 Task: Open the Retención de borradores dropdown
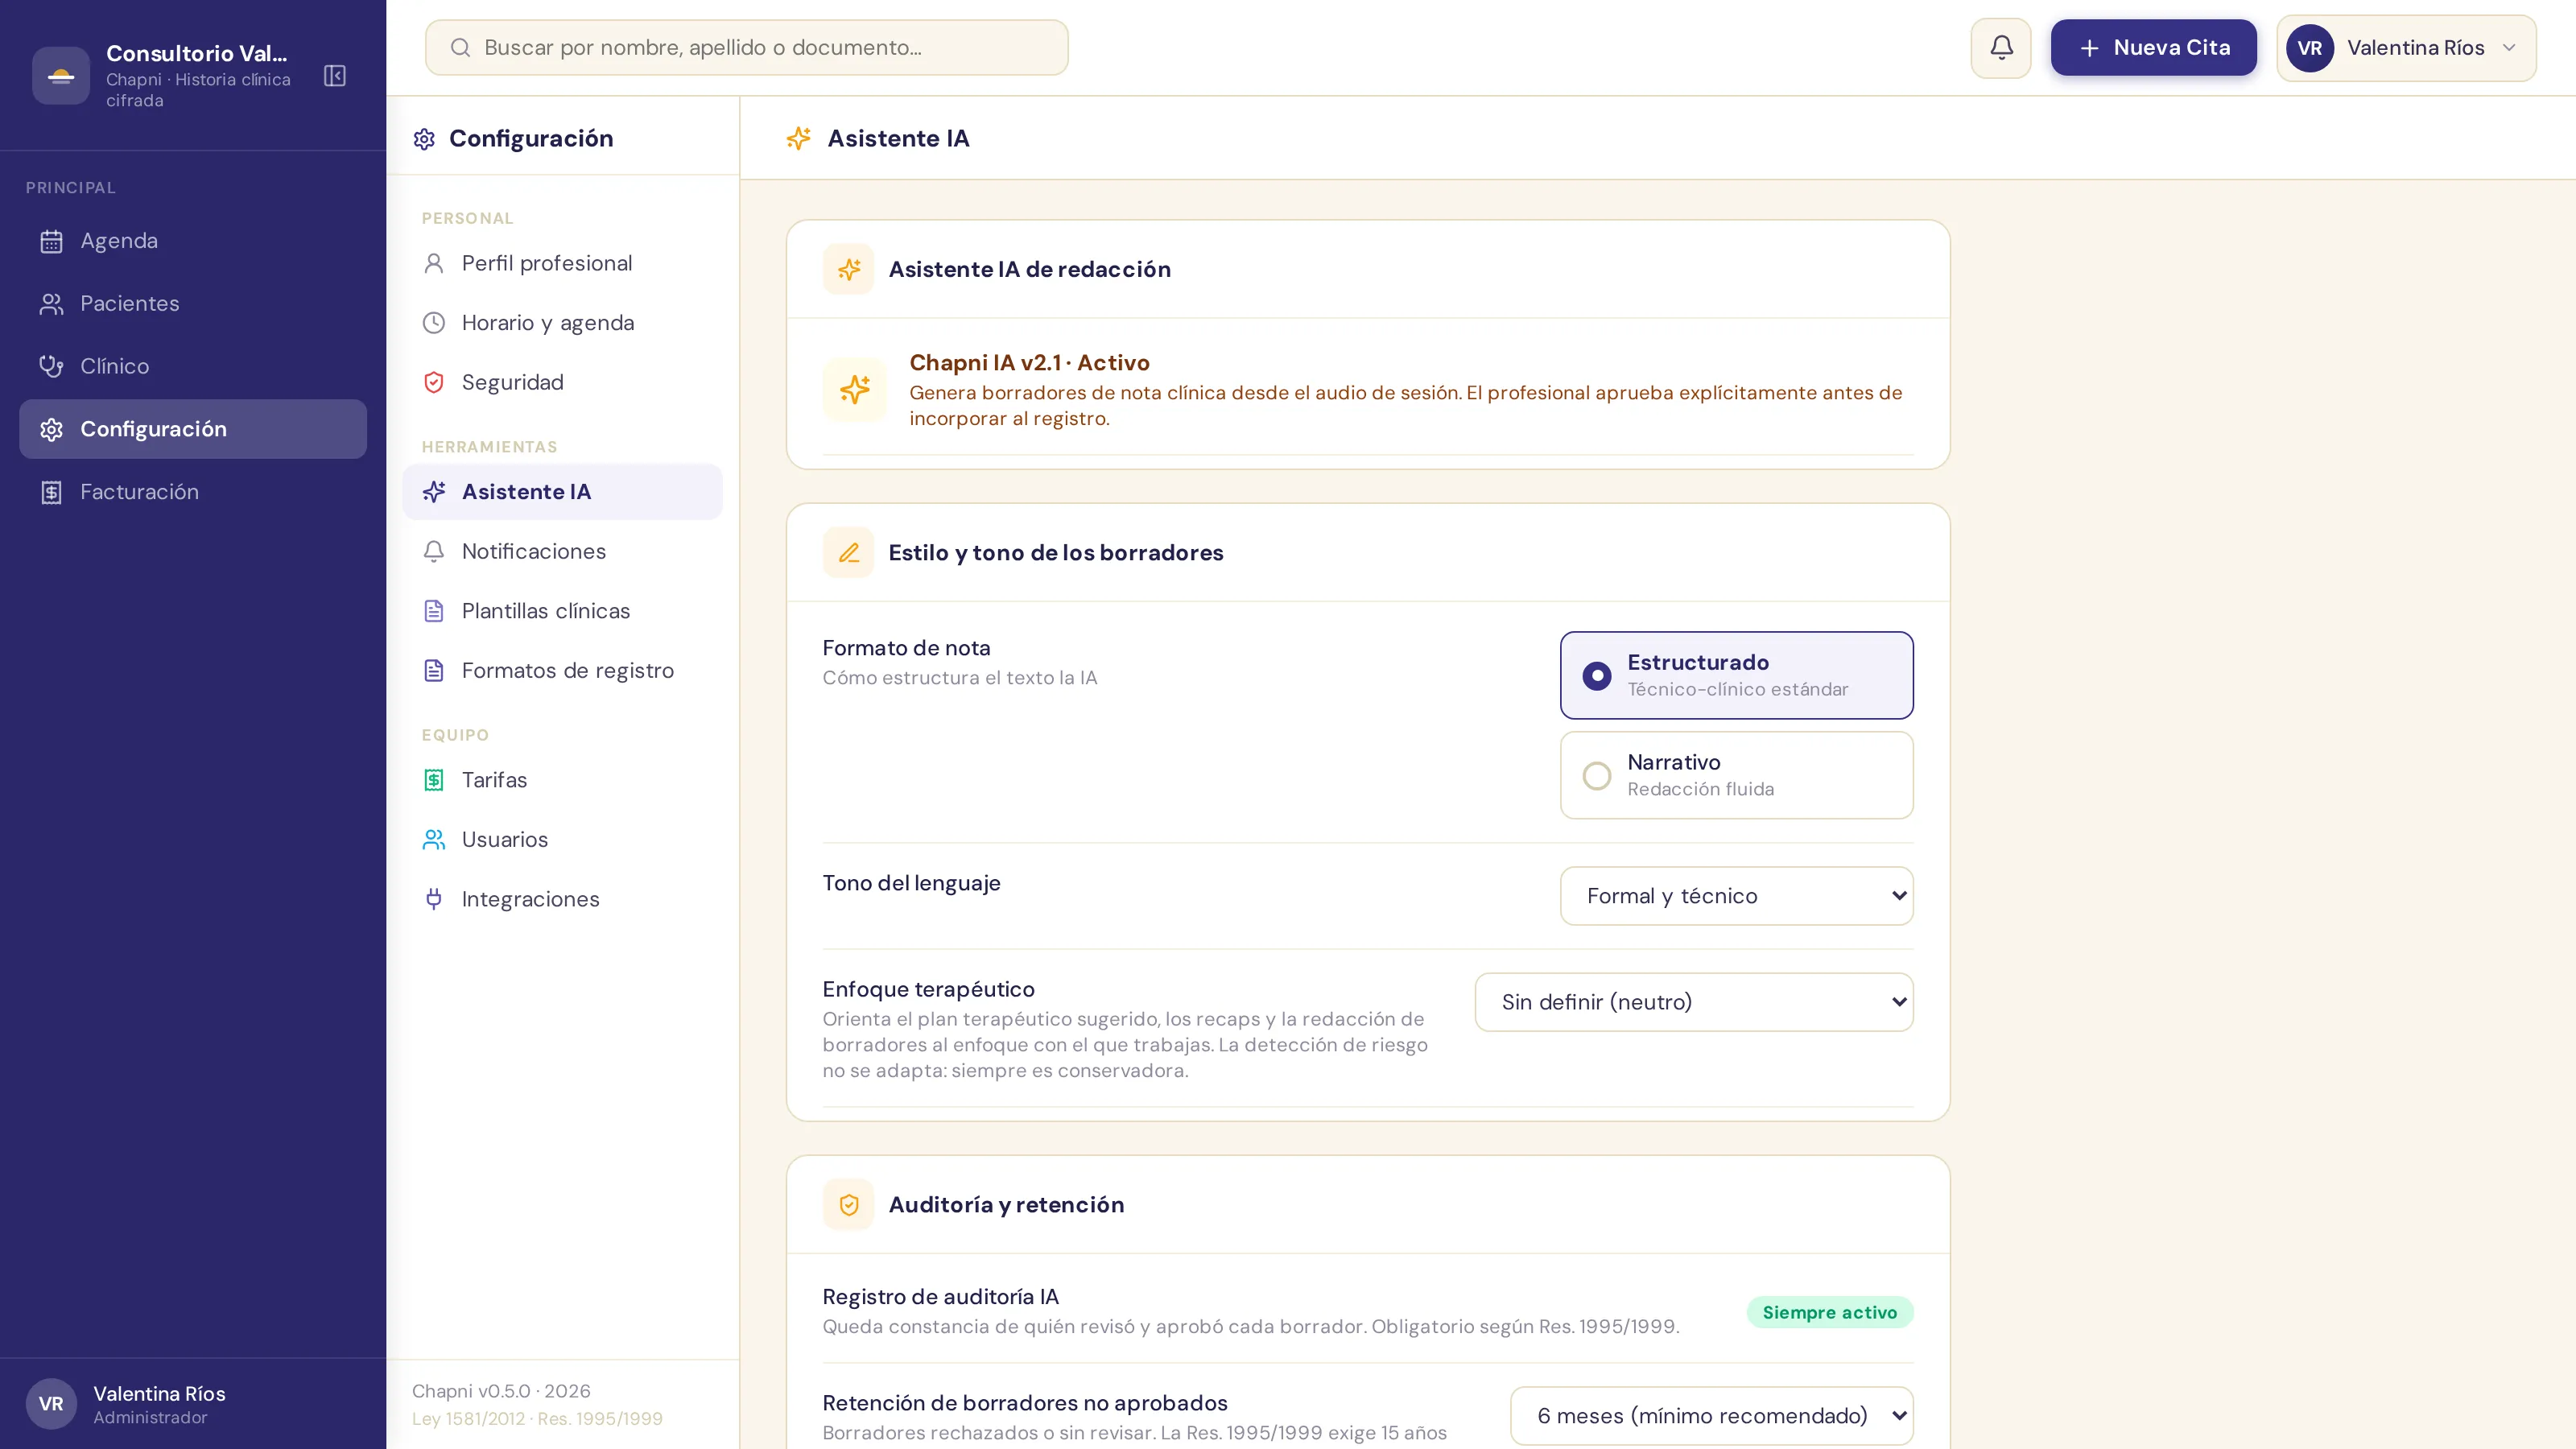tap(1712, 1416)
